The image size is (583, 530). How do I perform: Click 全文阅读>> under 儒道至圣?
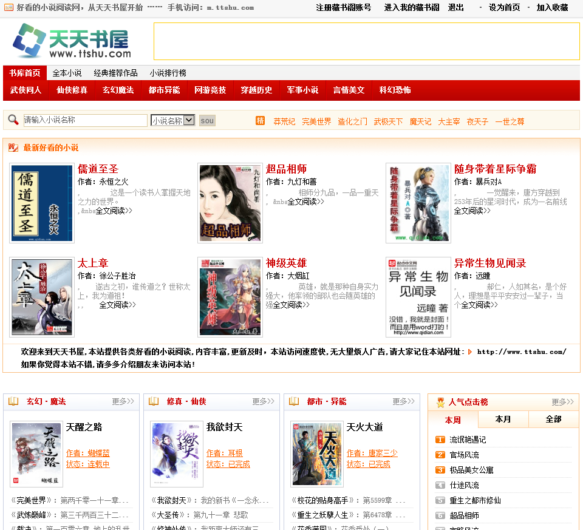(x=114, y=211)
